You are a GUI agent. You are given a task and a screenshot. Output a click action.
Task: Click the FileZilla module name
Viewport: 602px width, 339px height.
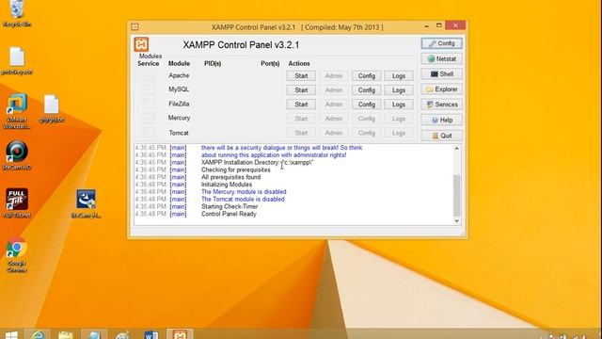(179, 104)
